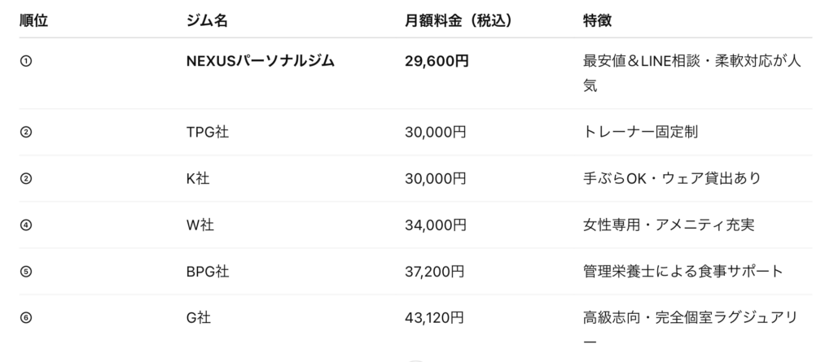Click the circled number 6 rank marker
The image size is (834, 362).
click(x=25, y=318)
